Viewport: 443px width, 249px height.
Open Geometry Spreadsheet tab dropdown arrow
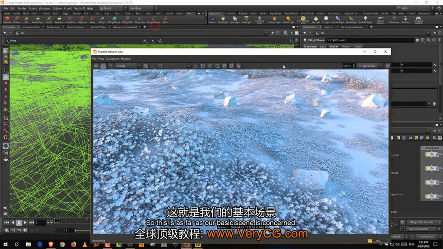click(139, 27)
